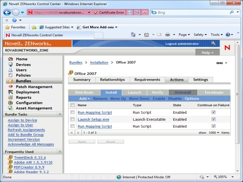243x182 pixels.
Task: Click the Asset Management icon in sidebar
Action: pos(11,108)
